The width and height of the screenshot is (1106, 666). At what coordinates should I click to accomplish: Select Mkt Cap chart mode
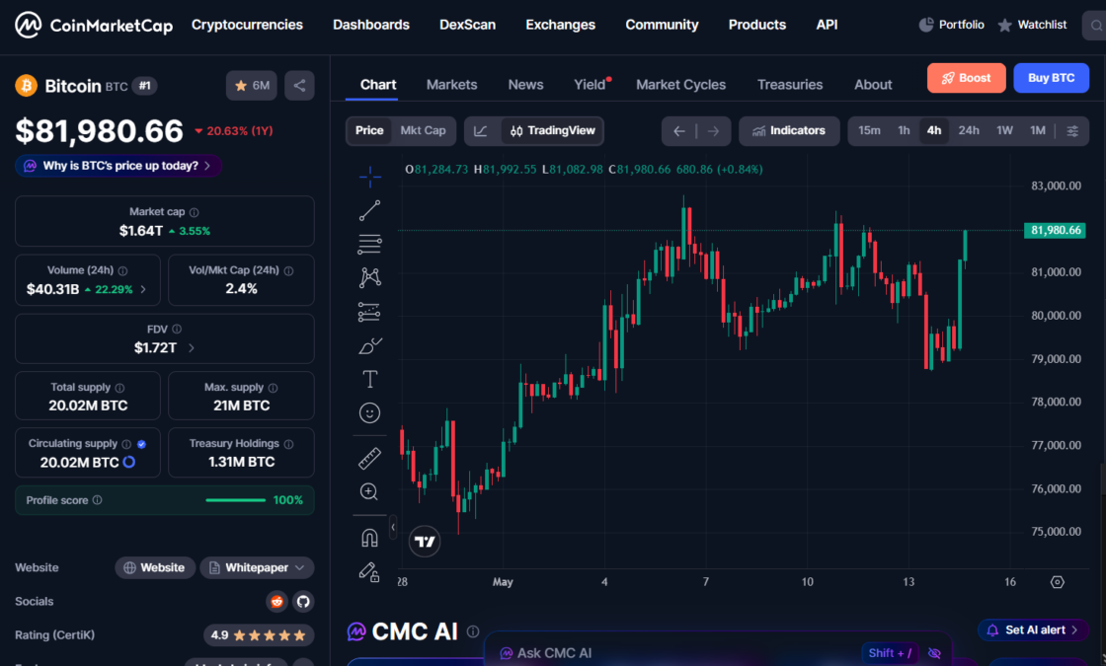click(x=424, y=131)
